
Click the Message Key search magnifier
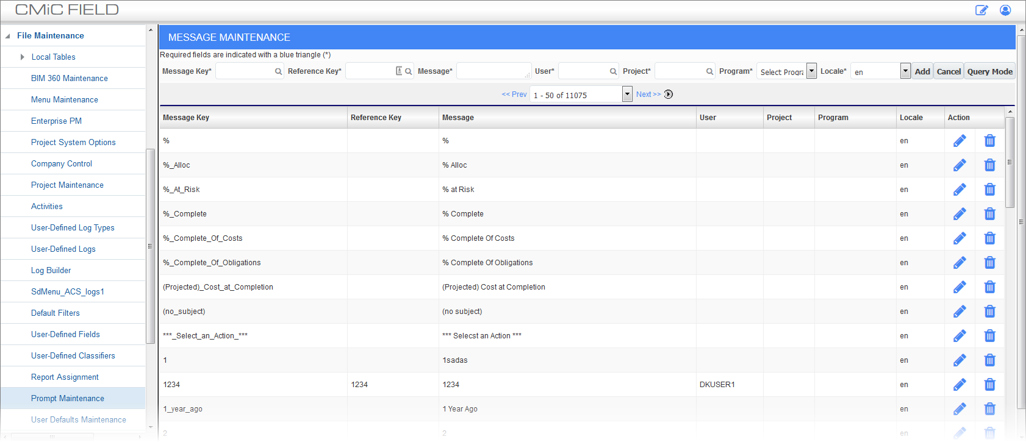click(279, 71)
